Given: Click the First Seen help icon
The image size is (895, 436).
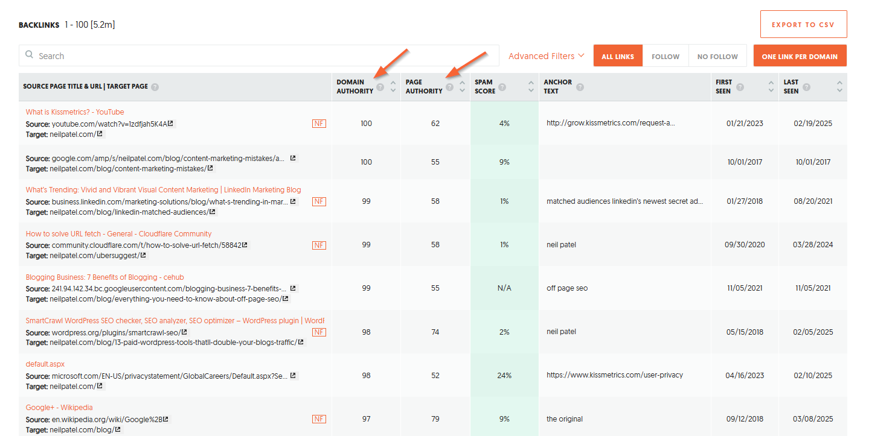Looking at the screenshot, I should [x=740, y=87].
